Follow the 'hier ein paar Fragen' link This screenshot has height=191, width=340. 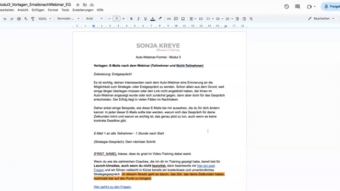pyautogui.click(x=206, y=166)
